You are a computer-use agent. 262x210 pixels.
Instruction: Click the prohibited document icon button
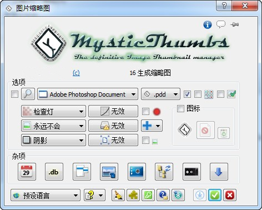coord(205,130)
